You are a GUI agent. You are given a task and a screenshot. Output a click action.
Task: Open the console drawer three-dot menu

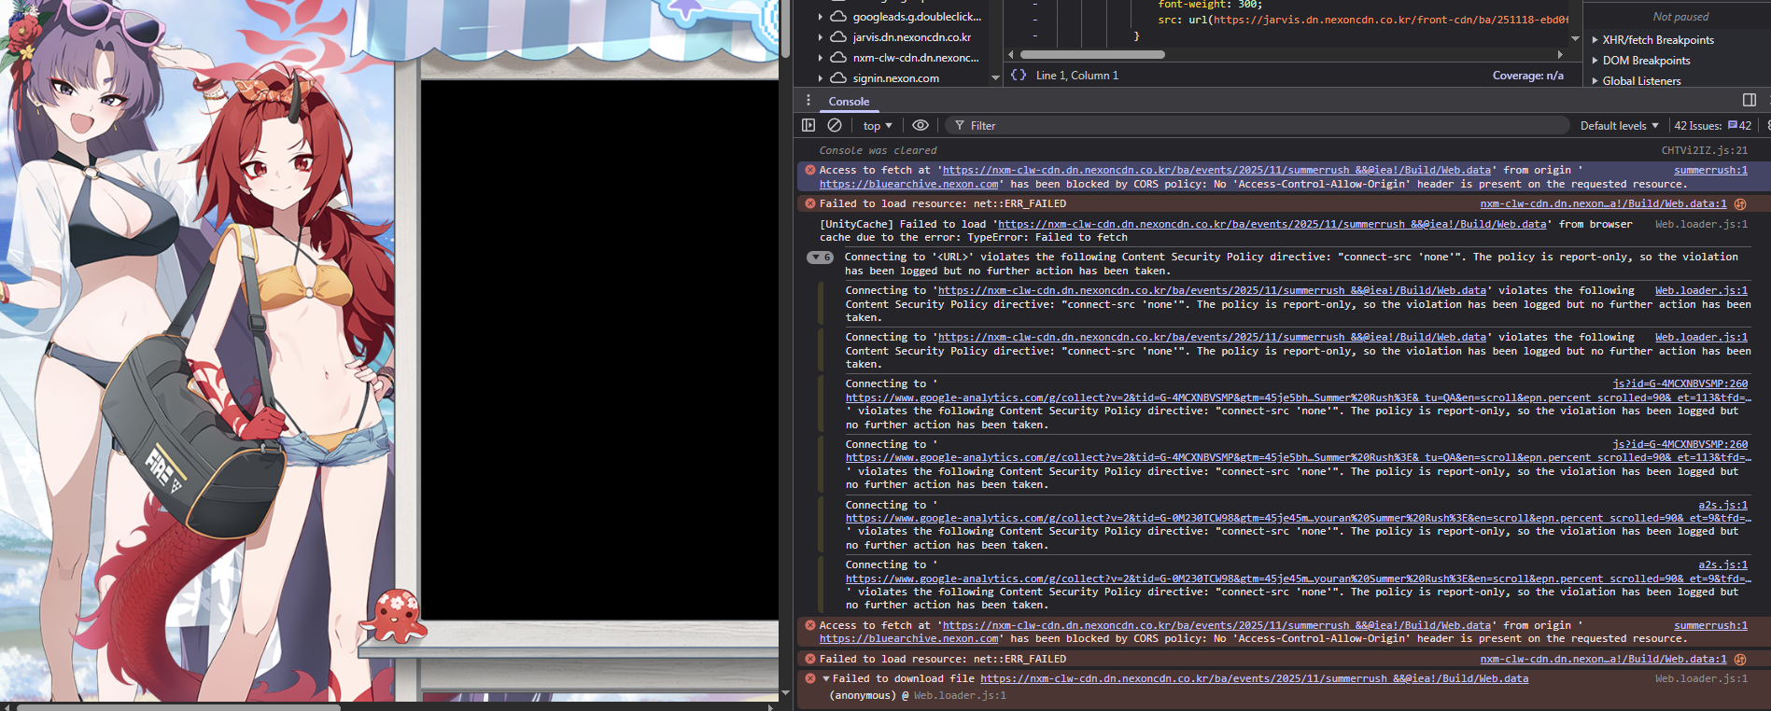tap(808, 101)
